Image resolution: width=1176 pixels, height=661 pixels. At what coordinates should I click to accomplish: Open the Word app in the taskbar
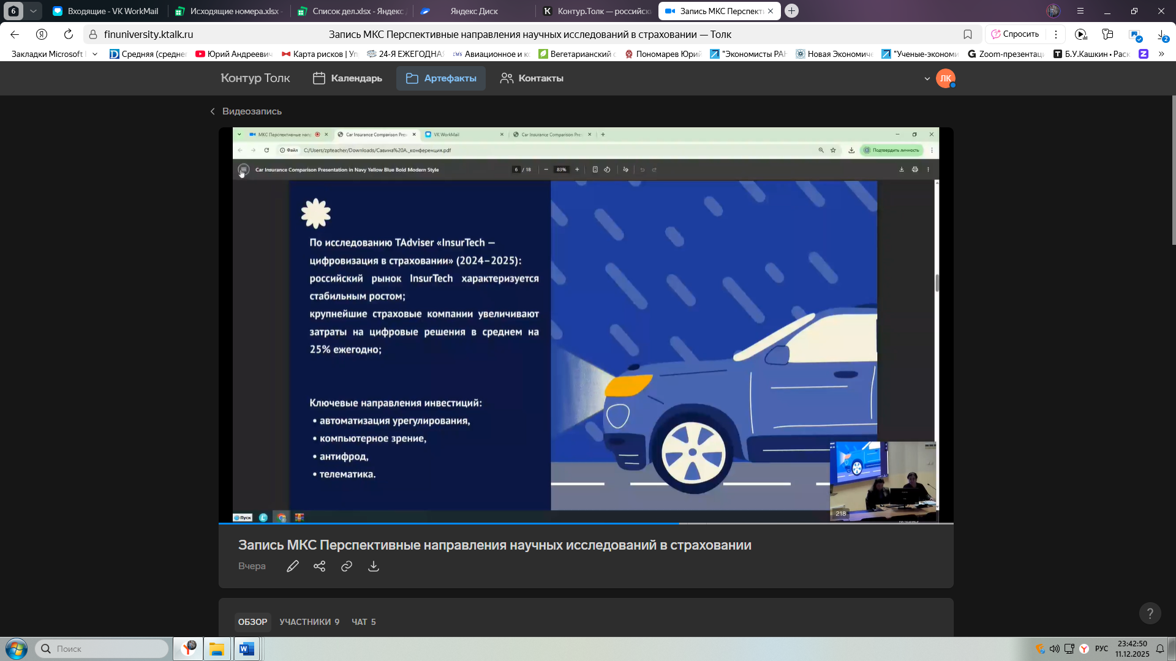247,649
